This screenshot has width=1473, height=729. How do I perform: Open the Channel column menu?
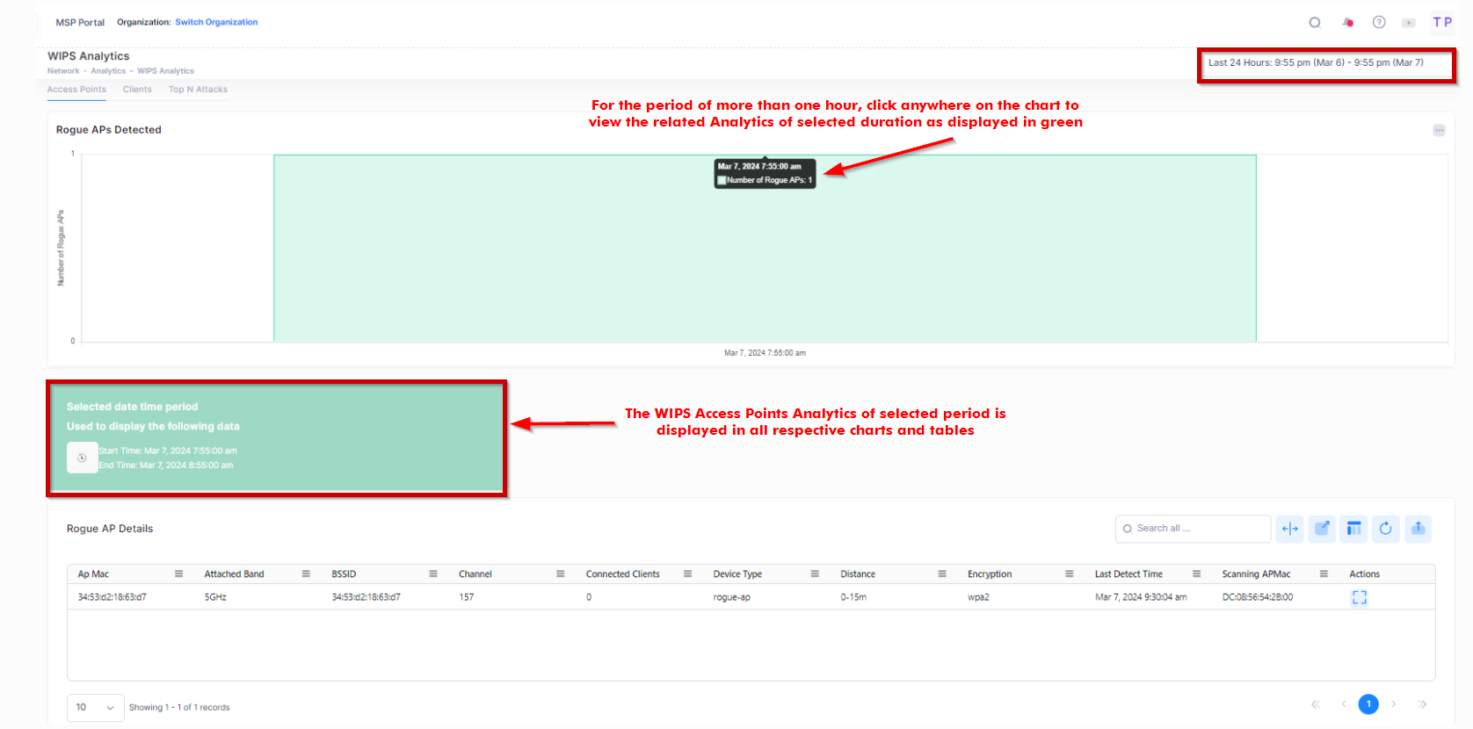[x=560, y=574]
